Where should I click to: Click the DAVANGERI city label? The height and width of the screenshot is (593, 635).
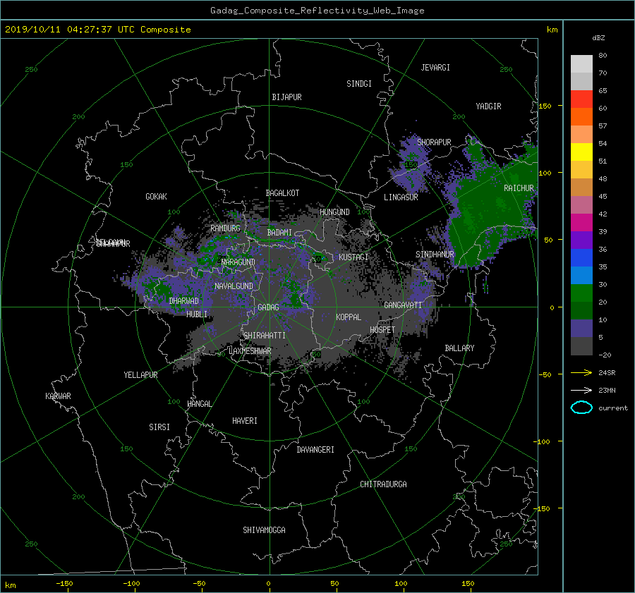315,450
